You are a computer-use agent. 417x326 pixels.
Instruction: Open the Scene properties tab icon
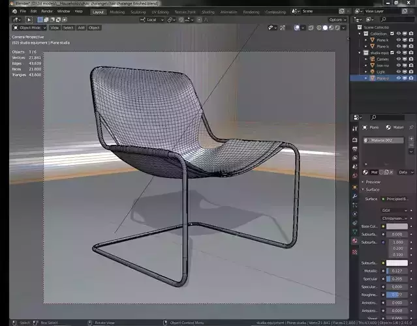[x=355, y=167]
